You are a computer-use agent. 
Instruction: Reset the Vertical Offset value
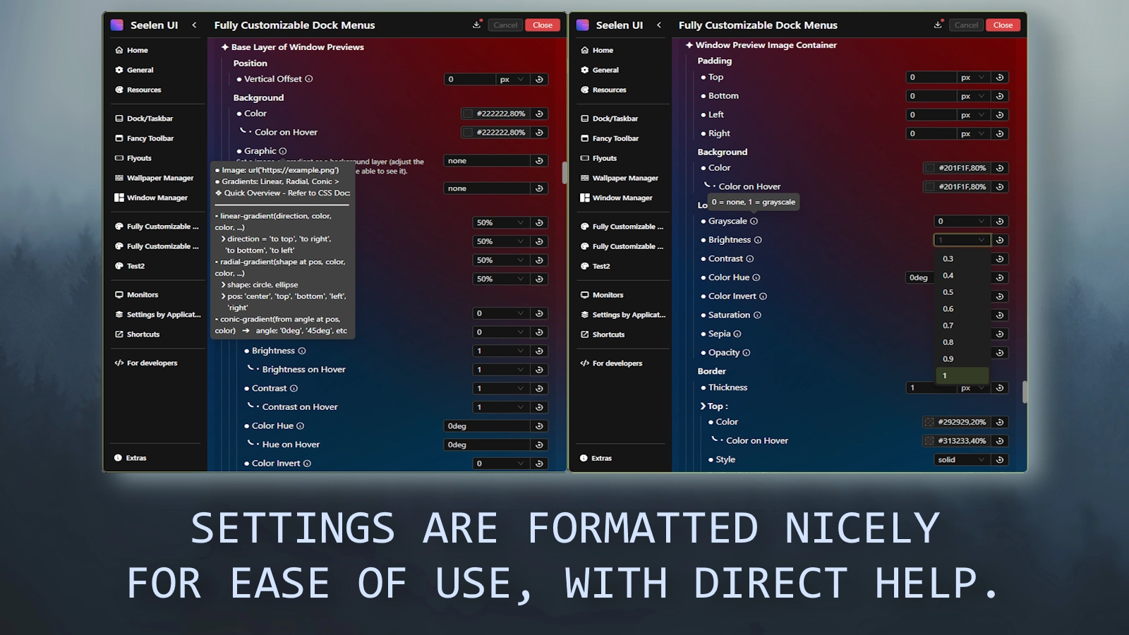pos(538,79)
